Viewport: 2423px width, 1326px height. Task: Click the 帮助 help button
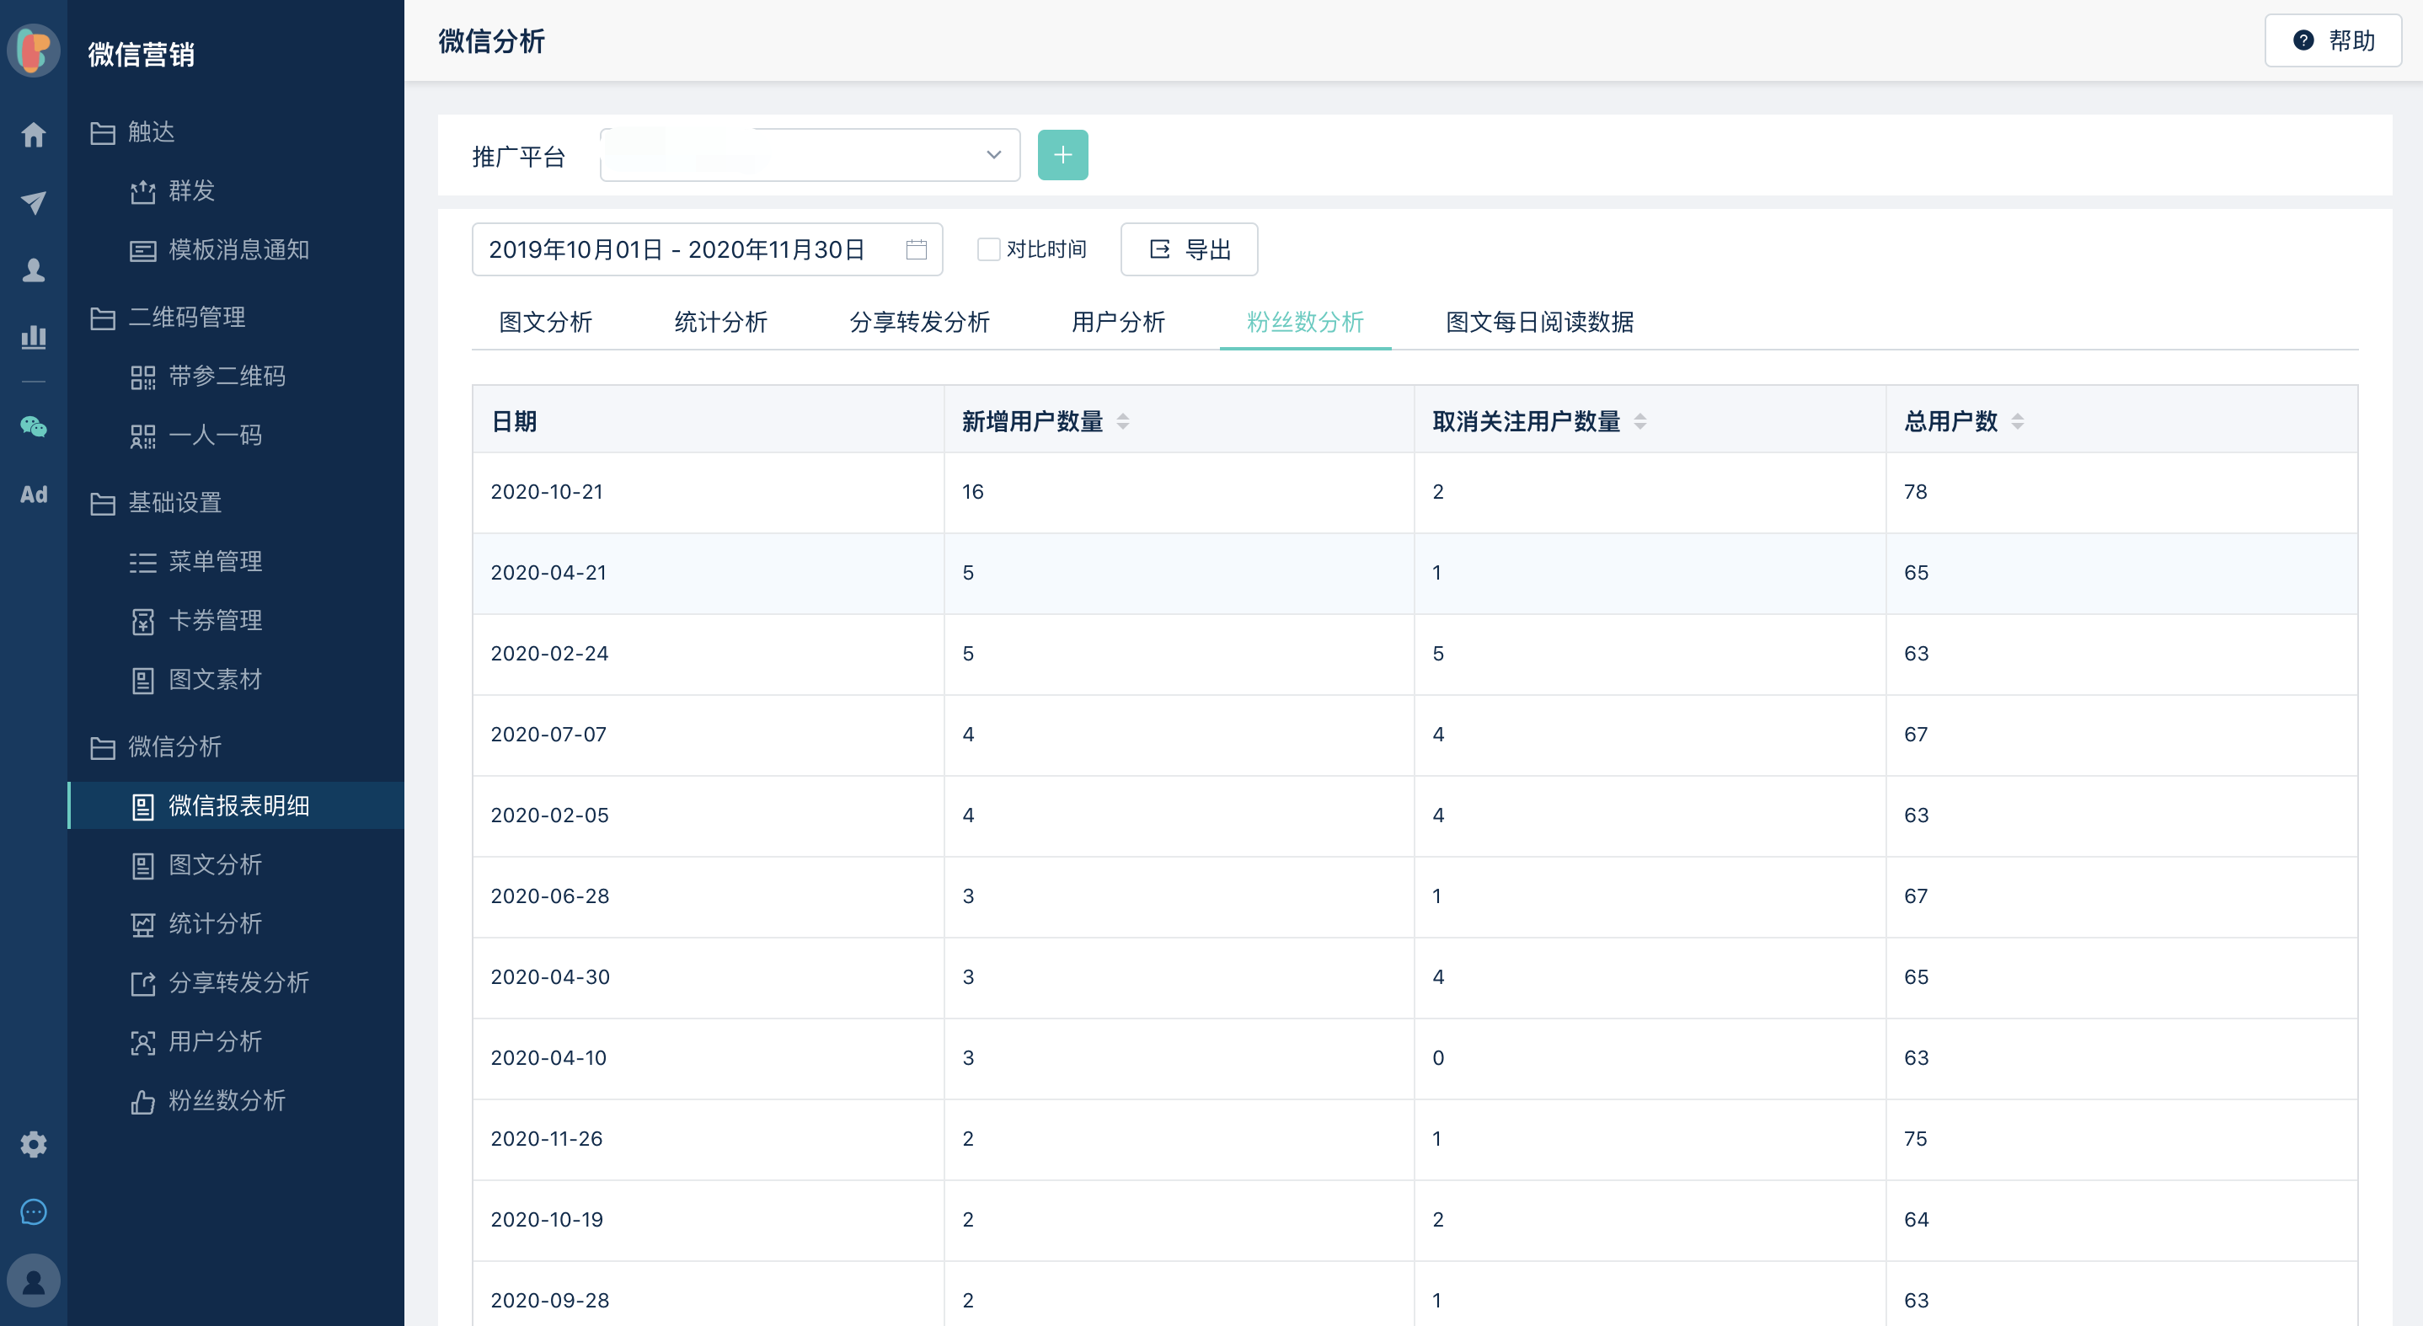tap(2333, 40)
